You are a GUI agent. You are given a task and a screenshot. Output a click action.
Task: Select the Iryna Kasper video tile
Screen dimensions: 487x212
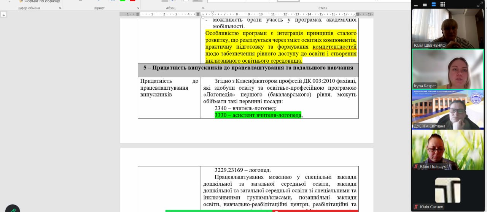pos(448,69)
